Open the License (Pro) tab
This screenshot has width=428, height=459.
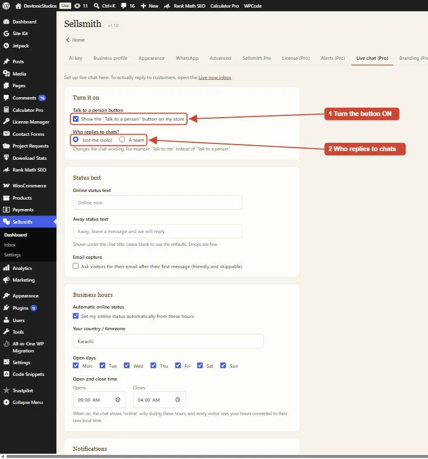295,58
